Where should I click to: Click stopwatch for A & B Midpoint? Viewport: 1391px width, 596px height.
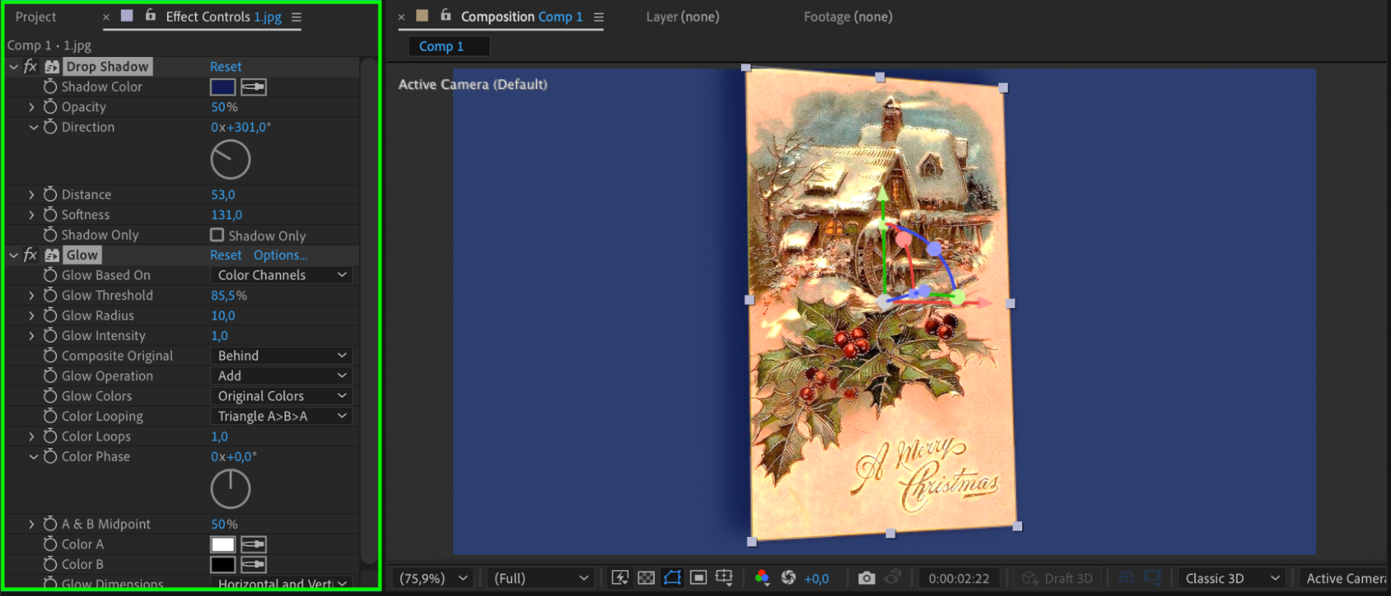click(50, 524)
